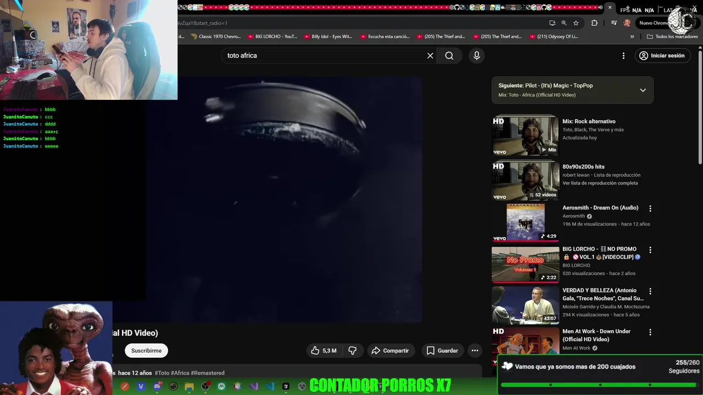The height and width of the screenshot is (395, 703).
Task: Click the #Toto hashtag
Action: 162,373
